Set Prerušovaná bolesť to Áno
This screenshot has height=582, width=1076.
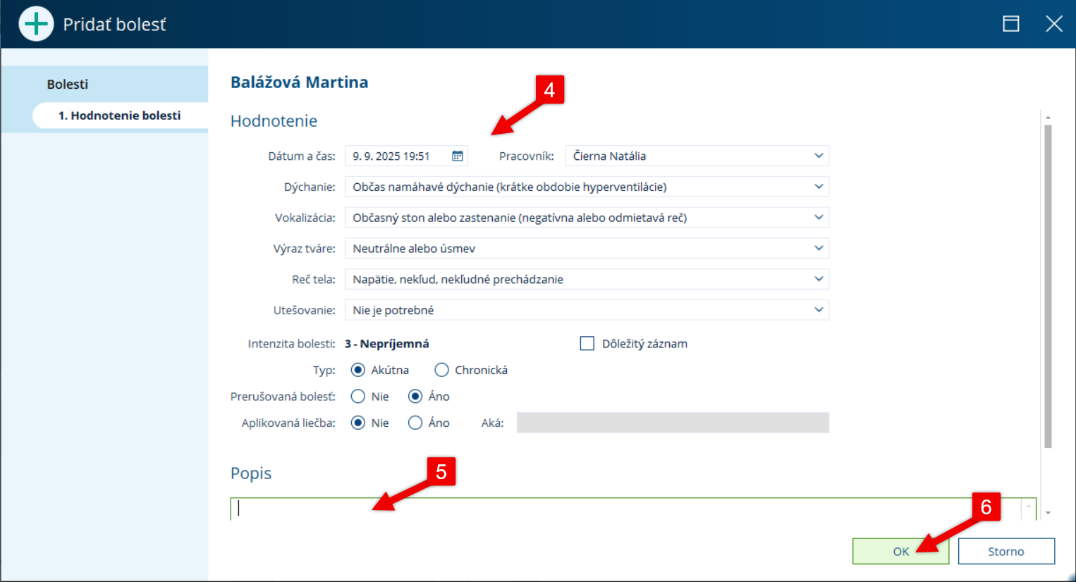(415, 396)
